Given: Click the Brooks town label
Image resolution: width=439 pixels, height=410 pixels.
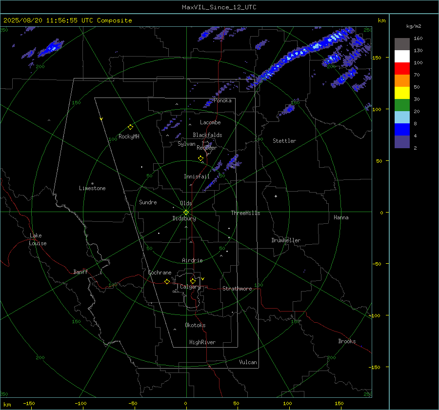Looking at the screenshot, I should click(x=347, y=341).
